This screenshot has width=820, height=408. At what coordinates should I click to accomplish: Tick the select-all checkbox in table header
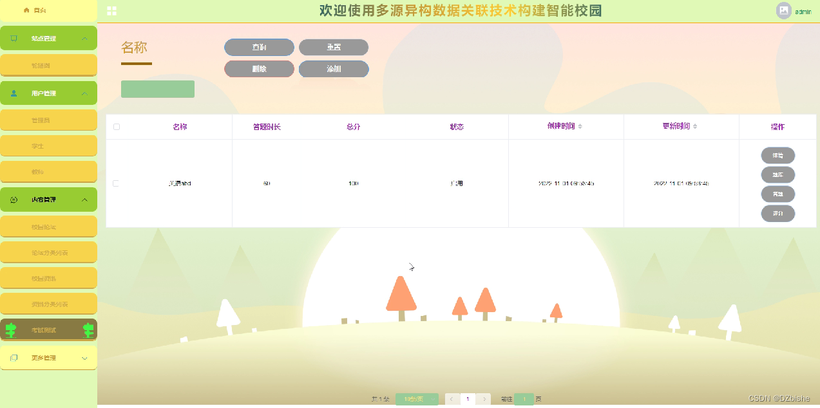pos(117,127)
